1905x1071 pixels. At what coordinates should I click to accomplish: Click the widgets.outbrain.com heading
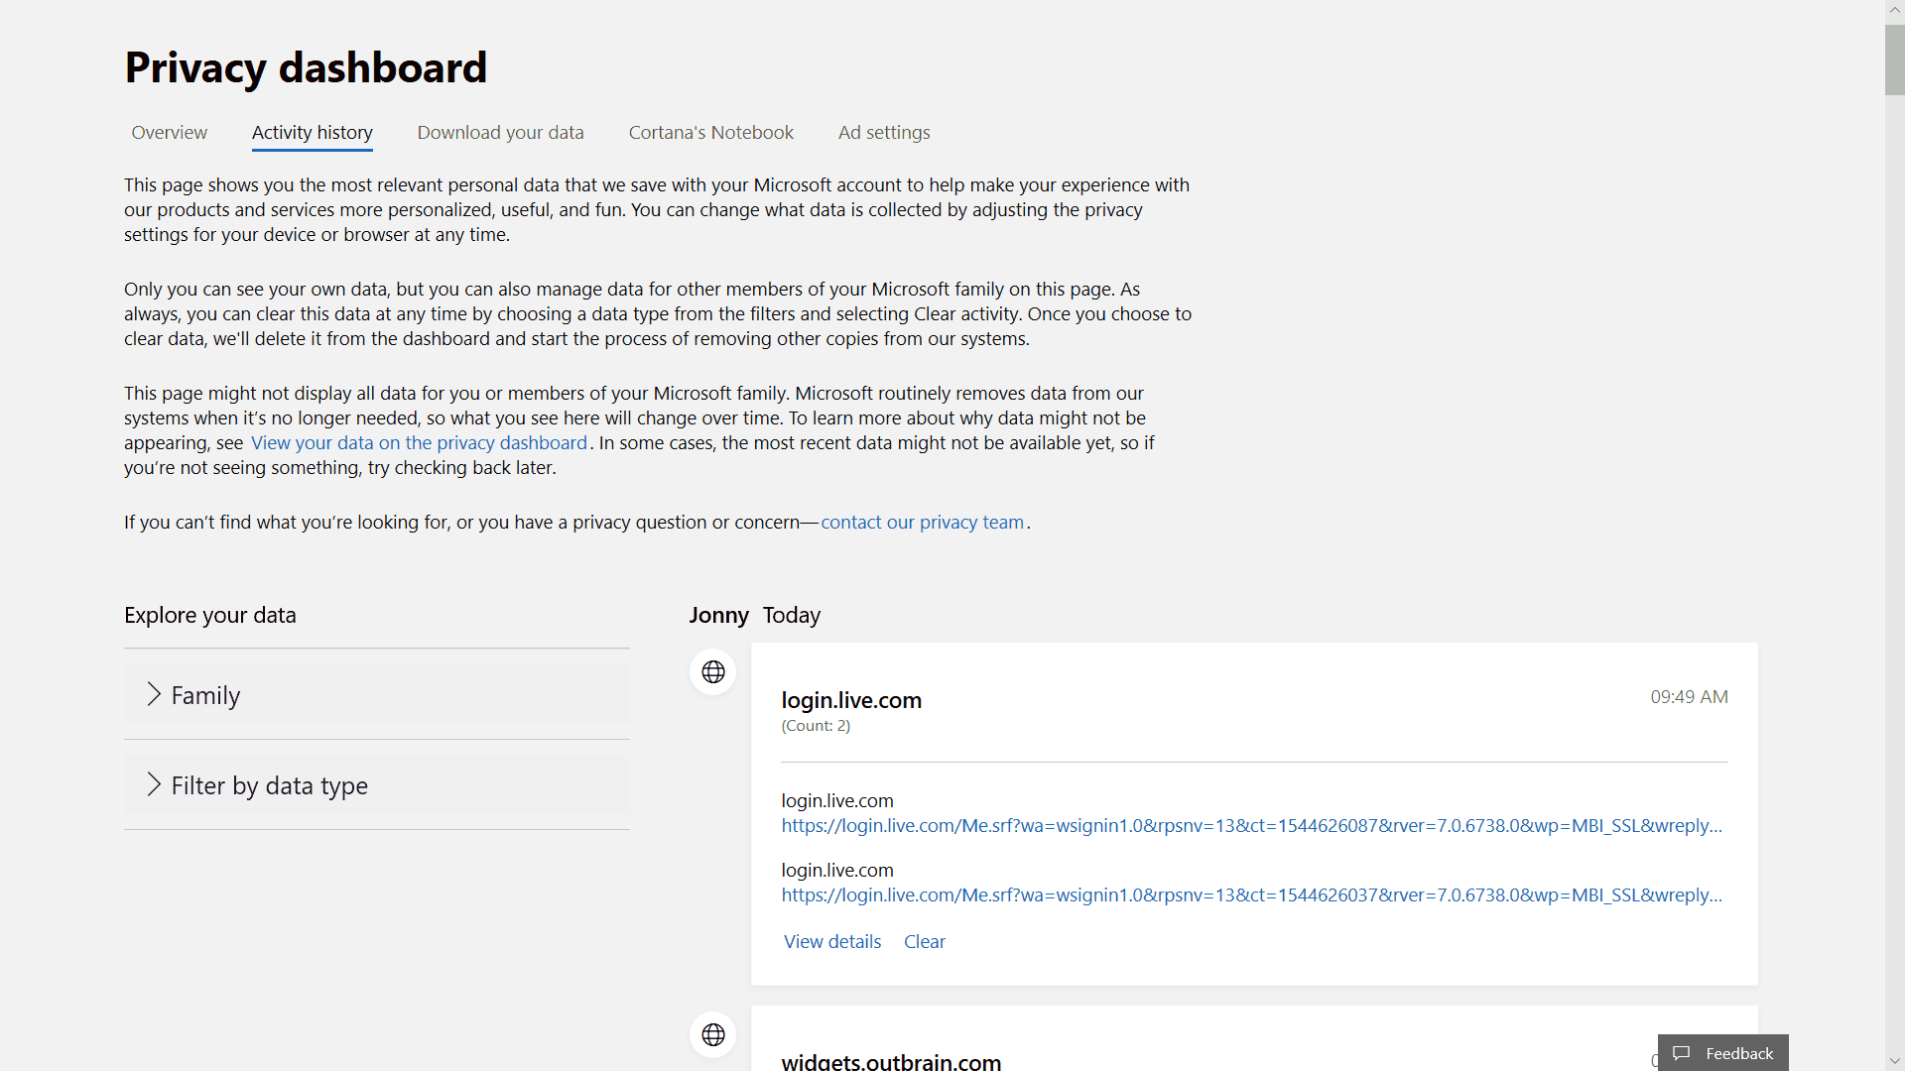pos(891,1060)
